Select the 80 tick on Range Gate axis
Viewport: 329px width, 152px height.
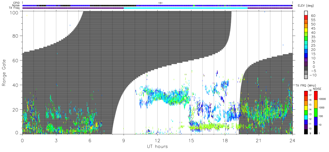tap(16, 36)
